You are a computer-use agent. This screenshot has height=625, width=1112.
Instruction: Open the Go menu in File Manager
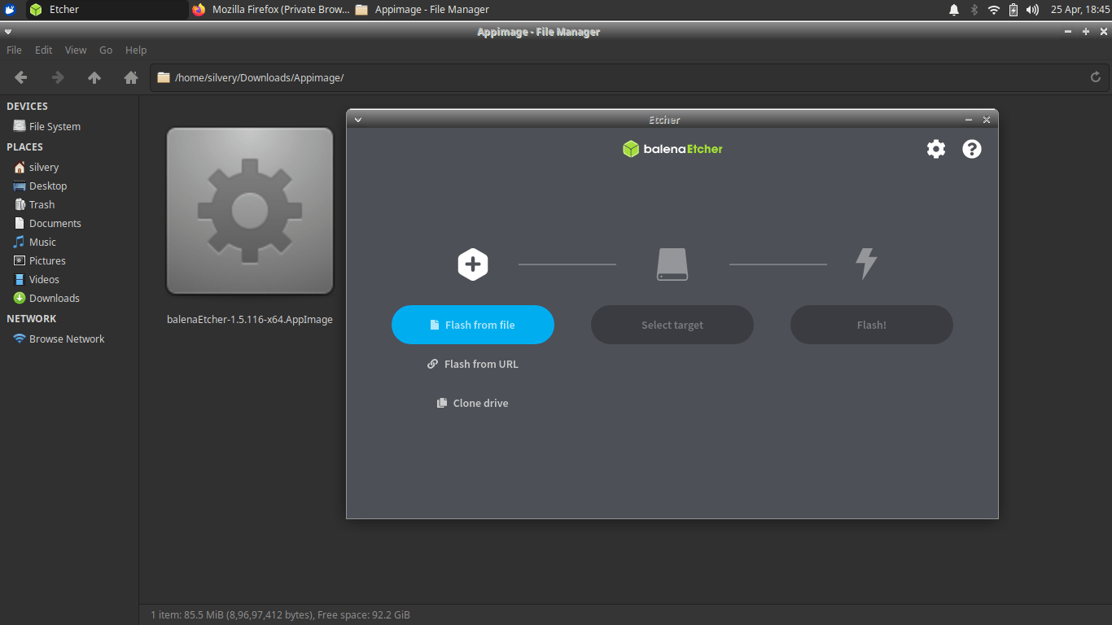[x=106, y=50]
